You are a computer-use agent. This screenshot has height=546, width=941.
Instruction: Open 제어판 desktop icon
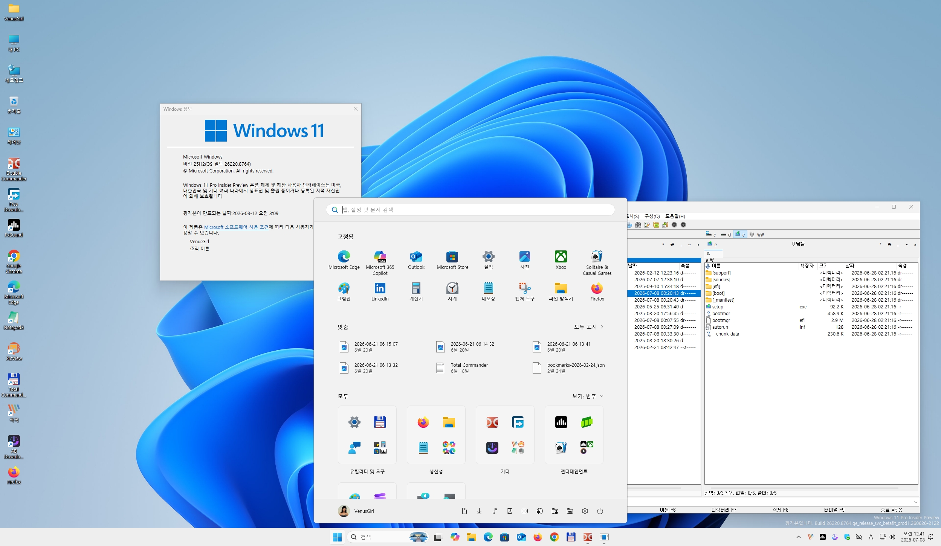coord(14,136)
